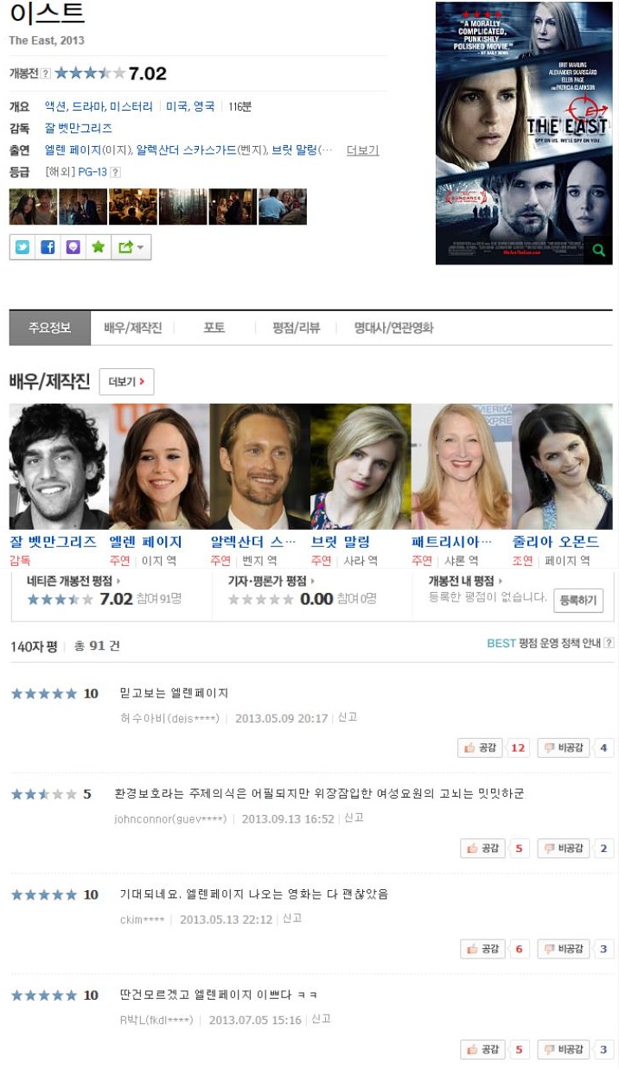Click the purple chat share icon

click(x=73, y=247)
